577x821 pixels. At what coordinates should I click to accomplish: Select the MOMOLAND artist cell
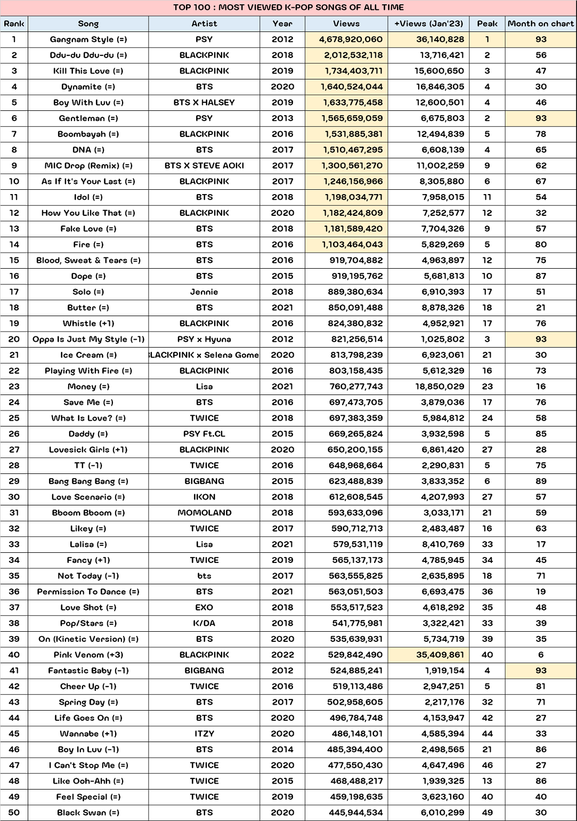coord(204,513)
